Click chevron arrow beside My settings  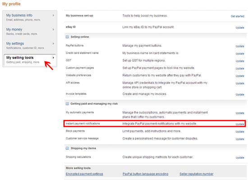point(53,43)
